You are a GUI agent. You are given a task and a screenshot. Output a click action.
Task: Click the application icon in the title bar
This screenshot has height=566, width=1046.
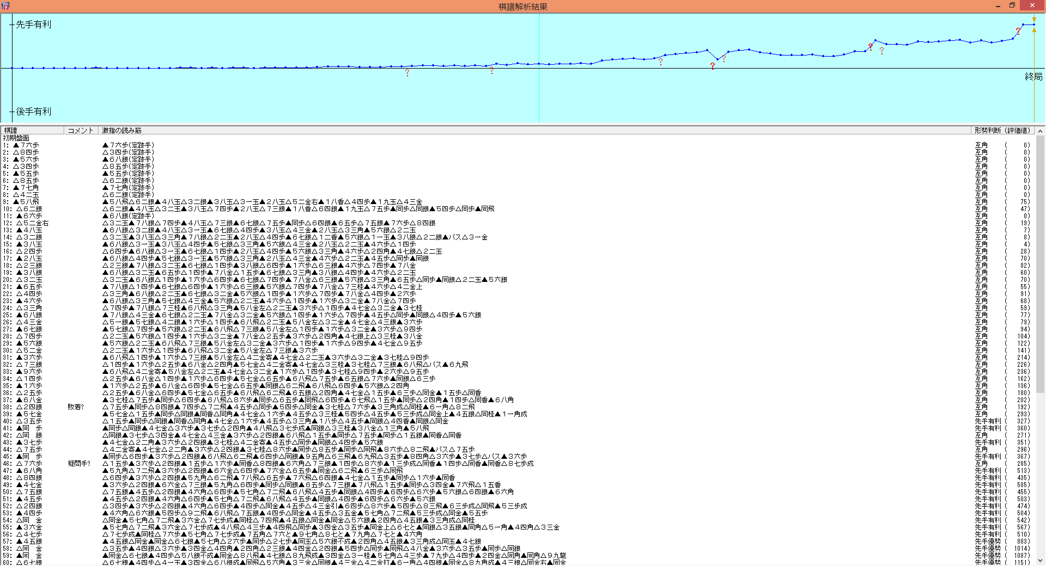[5, 6]
